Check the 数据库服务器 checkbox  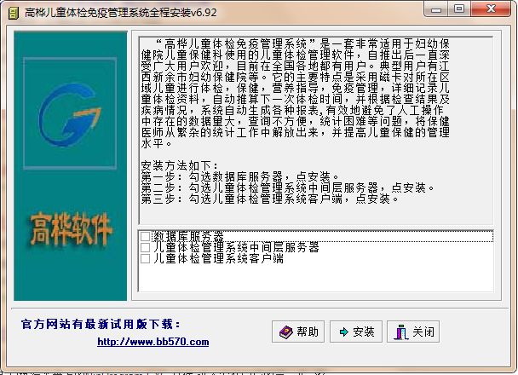[145, 236]
